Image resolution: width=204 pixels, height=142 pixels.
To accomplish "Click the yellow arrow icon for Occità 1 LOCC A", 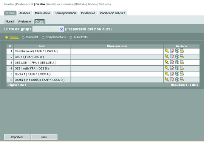I will [167, 74].
